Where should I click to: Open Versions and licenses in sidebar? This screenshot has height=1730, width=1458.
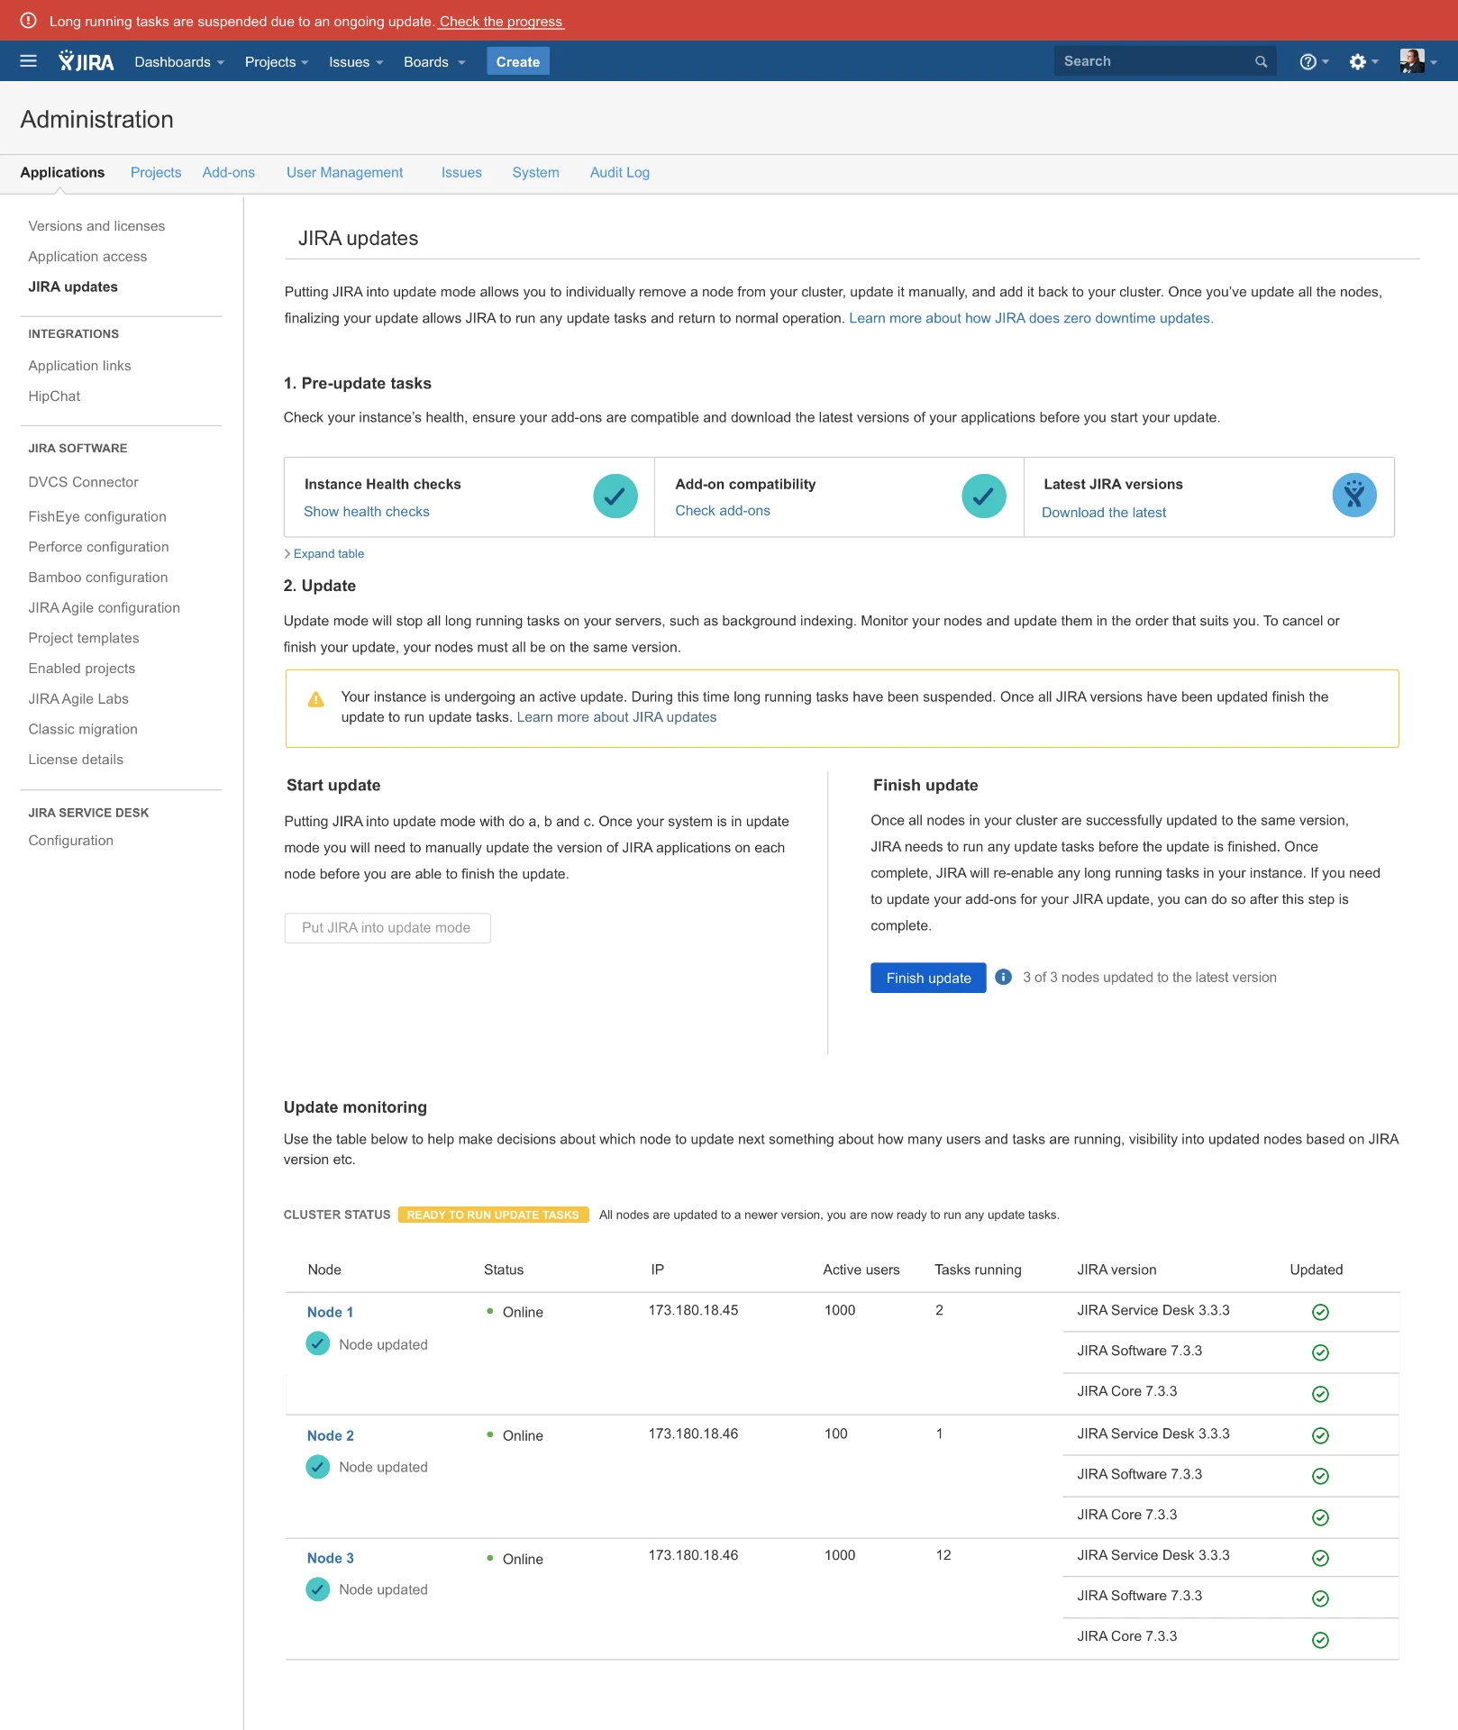[x=96, y=226]
